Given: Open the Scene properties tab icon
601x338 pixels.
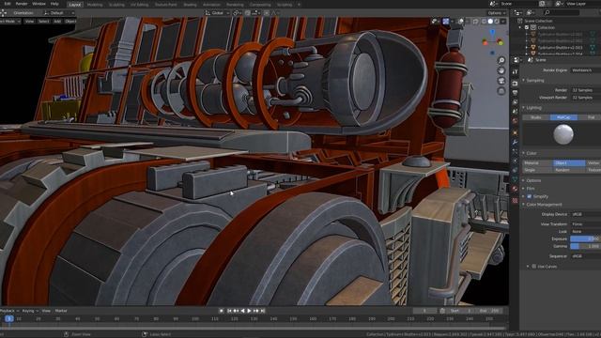Looking at the screenshot, I should [x=516, y=111].
